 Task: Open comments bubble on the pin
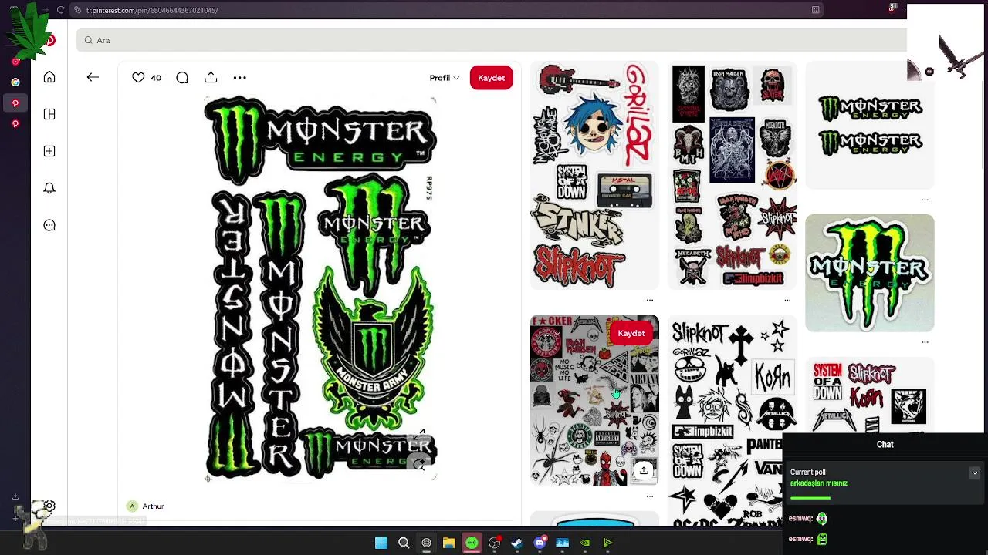pyautogui.click(x=182, y=77)
